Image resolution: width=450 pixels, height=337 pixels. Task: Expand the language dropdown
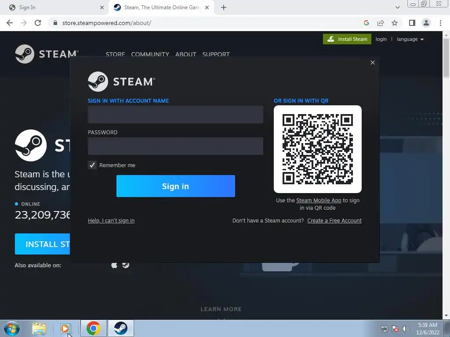click(x=410, y=39)
